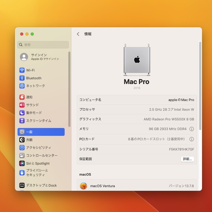Select the デスクトップと Dock icon
This screenshot has height=212, width=212.
(x=22, y=185)
